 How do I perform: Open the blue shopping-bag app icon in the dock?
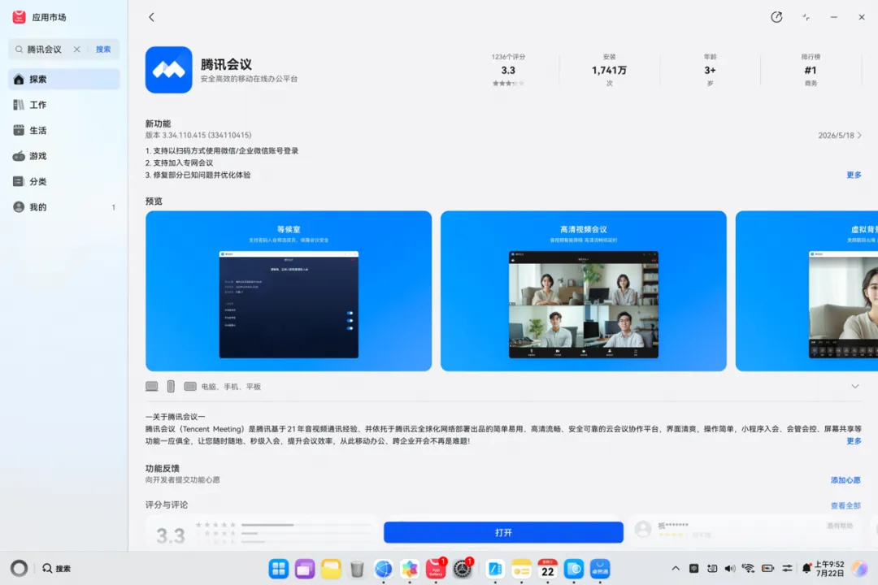tap(600, 569)
